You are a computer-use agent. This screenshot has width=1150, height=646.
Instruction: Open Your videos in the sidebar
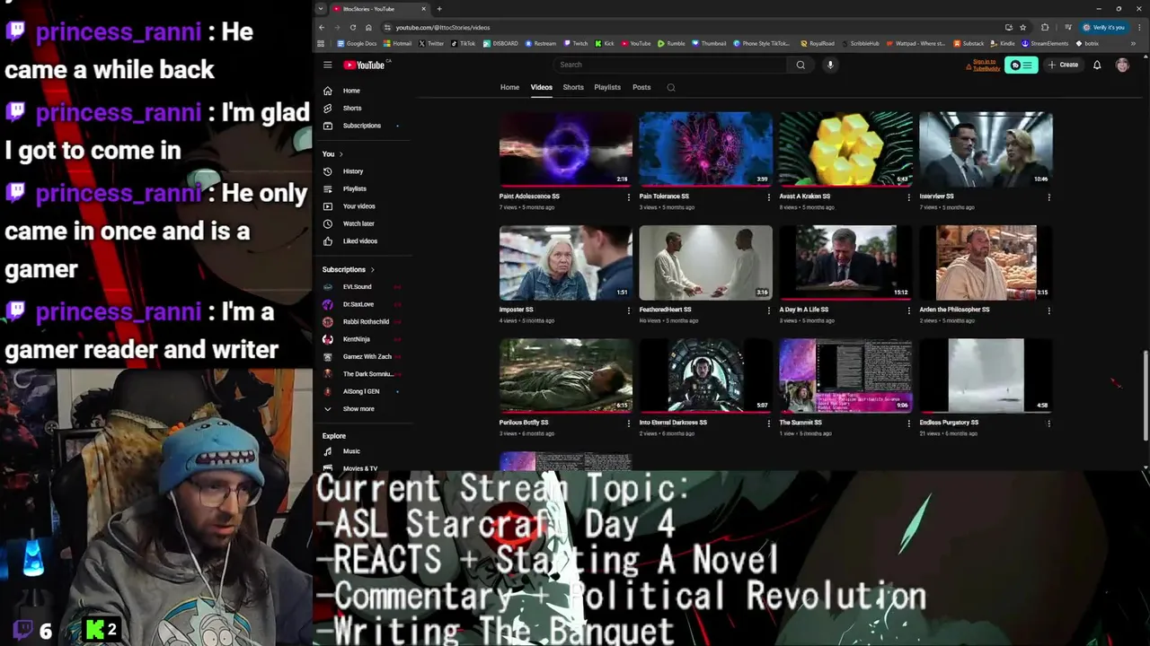(363, 206)
